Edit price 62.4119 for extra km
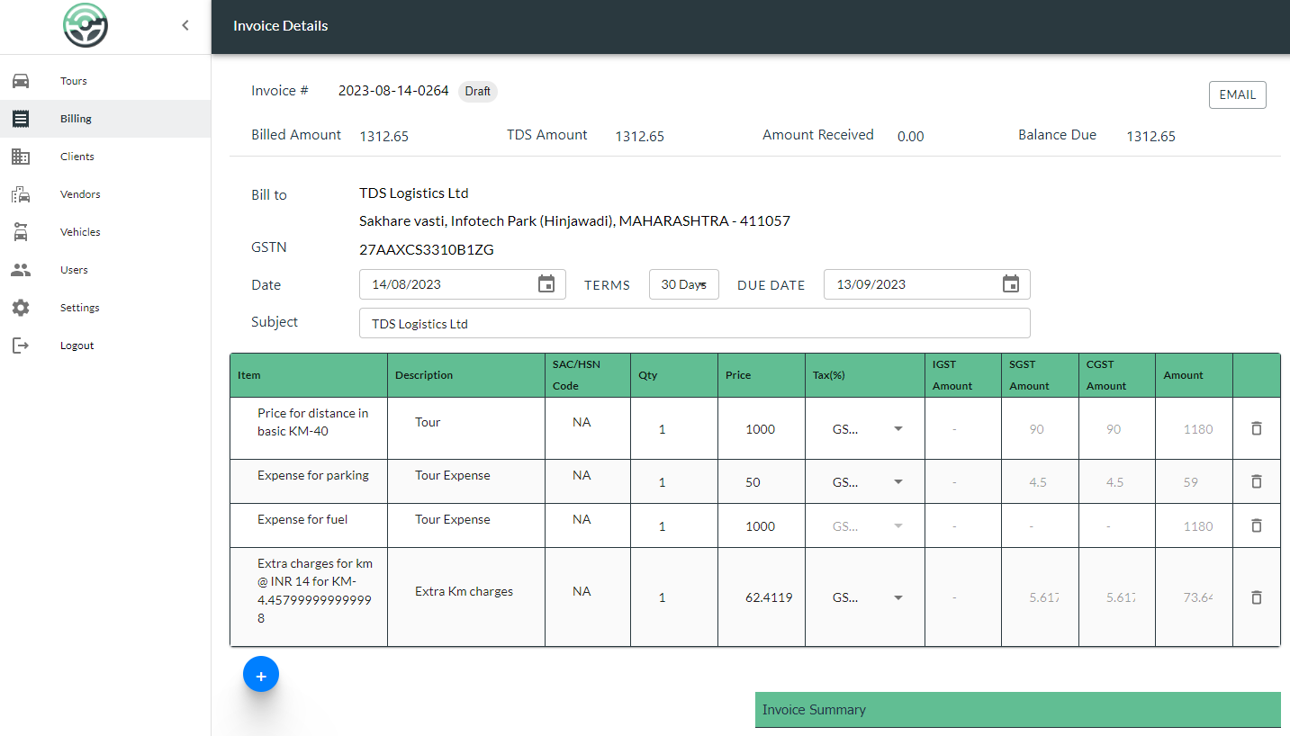The image size is (1290, 736). tap(769, 597)
